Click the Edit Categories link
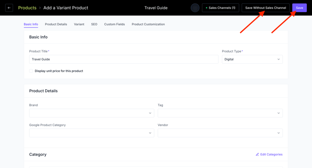The image size is (312, 168). [269, 155]
